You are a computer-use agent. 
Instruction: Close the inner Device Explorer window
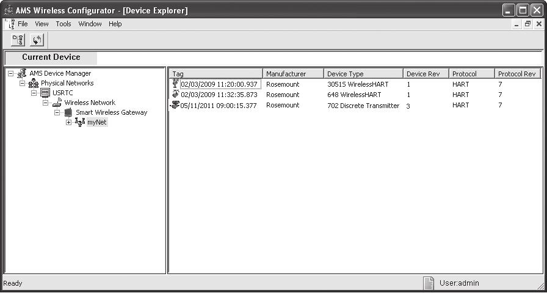538,24
